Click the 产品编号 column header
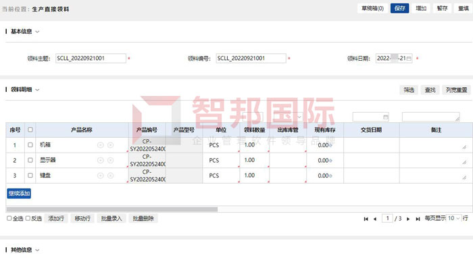 click(x=147, y=130)
